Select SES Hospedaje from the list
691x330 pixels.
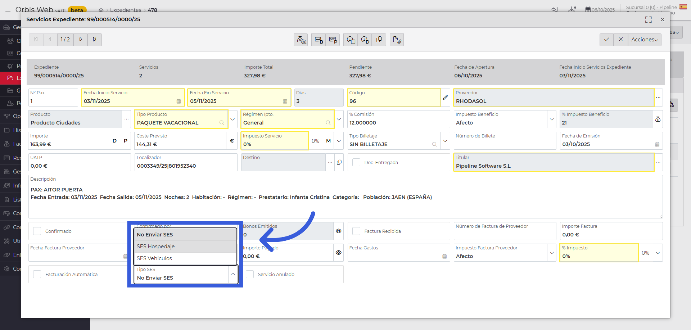155,247
